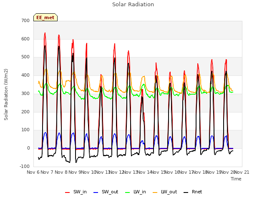The image size is (267, 200).
Task: Click the SW_in legend label
Action: click(80, 192)
